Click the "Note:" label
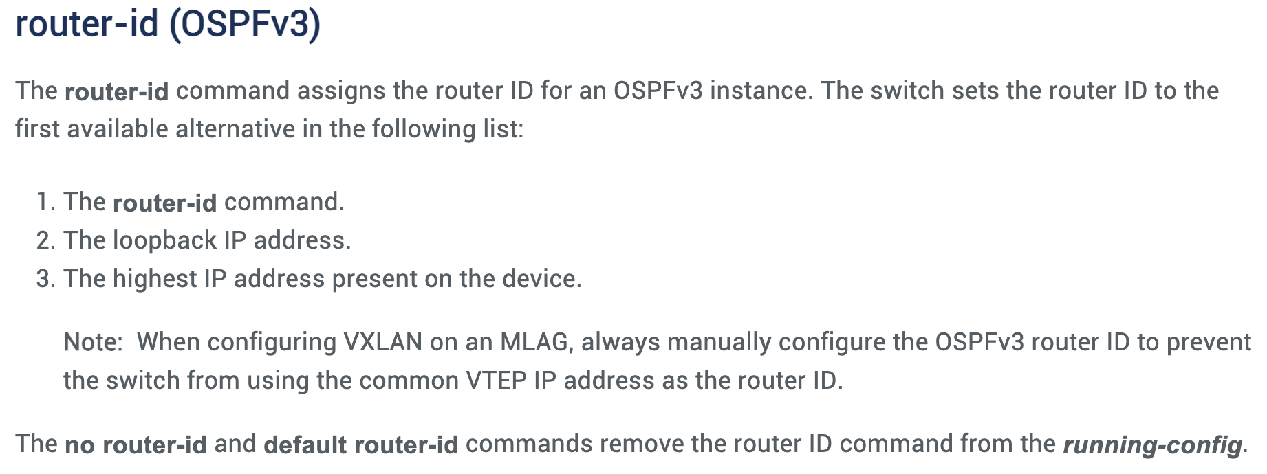This screenshot has width=1267, height=474. click(x=93, y=342)
